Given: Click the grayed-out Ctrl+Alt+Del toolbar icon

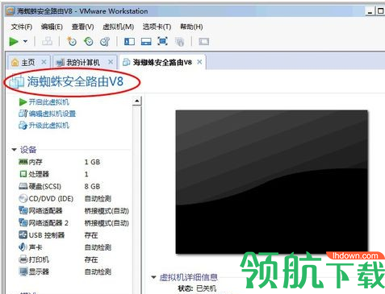Looking at the screenshot, I should coord(47,41).
